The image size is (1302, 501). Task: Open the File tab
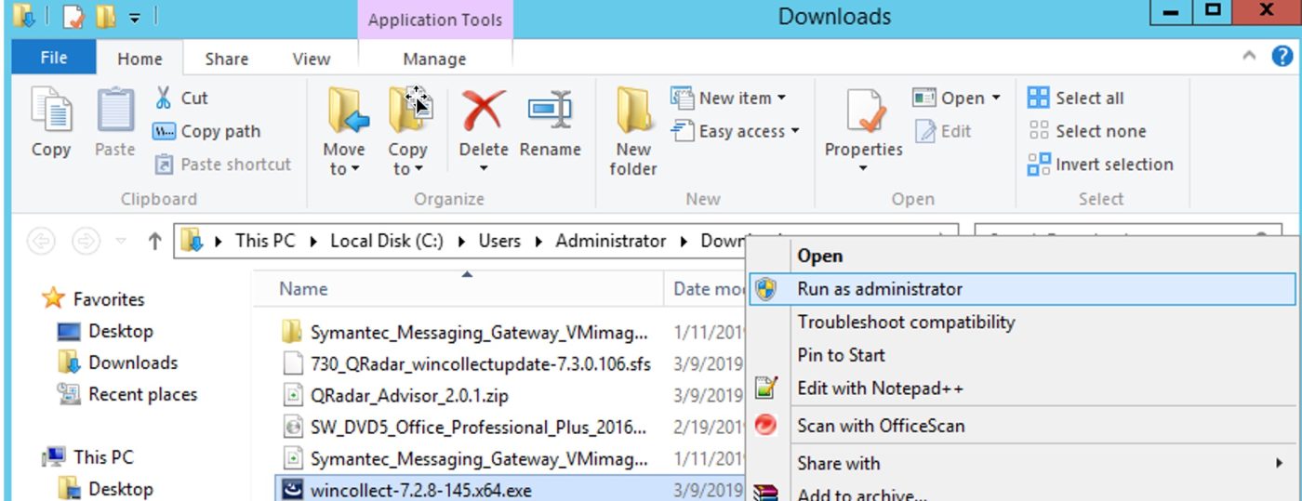tap(54, 58)
